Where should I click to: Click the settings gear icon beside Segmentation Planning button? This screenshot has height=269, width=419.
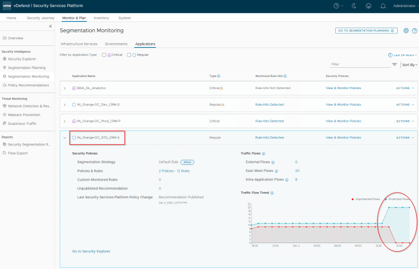tap(406, 30)
